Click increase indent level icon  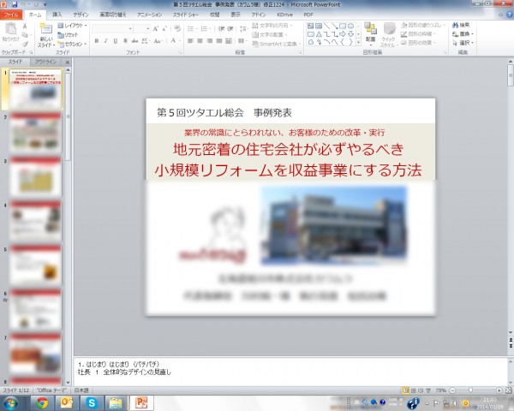tap(230, 29)
